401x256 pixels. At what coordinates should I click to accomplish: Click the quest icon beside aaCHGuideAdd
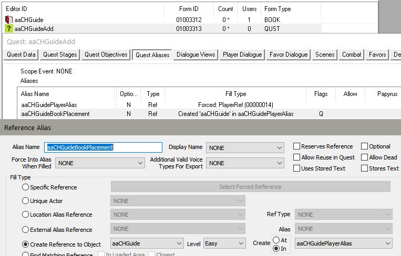tap(9, 29)
